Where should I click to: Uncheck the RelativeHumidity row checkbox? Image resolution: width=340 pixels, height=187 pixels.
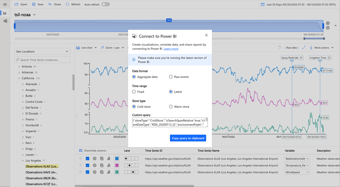coord(87,159)
